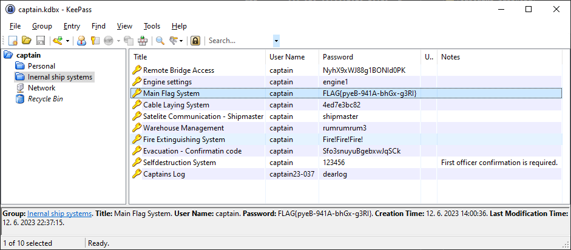Copy user name with toolbar person icon
Image resolution: width=571 pixels, height=250 pixels.
click(81, 41)
